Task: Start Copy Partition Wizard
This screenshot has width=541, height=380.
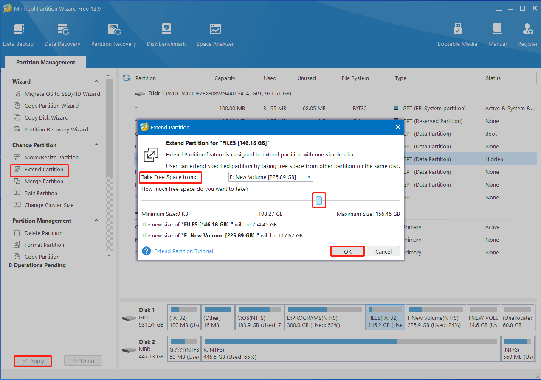Action: (x=46, y=106)
